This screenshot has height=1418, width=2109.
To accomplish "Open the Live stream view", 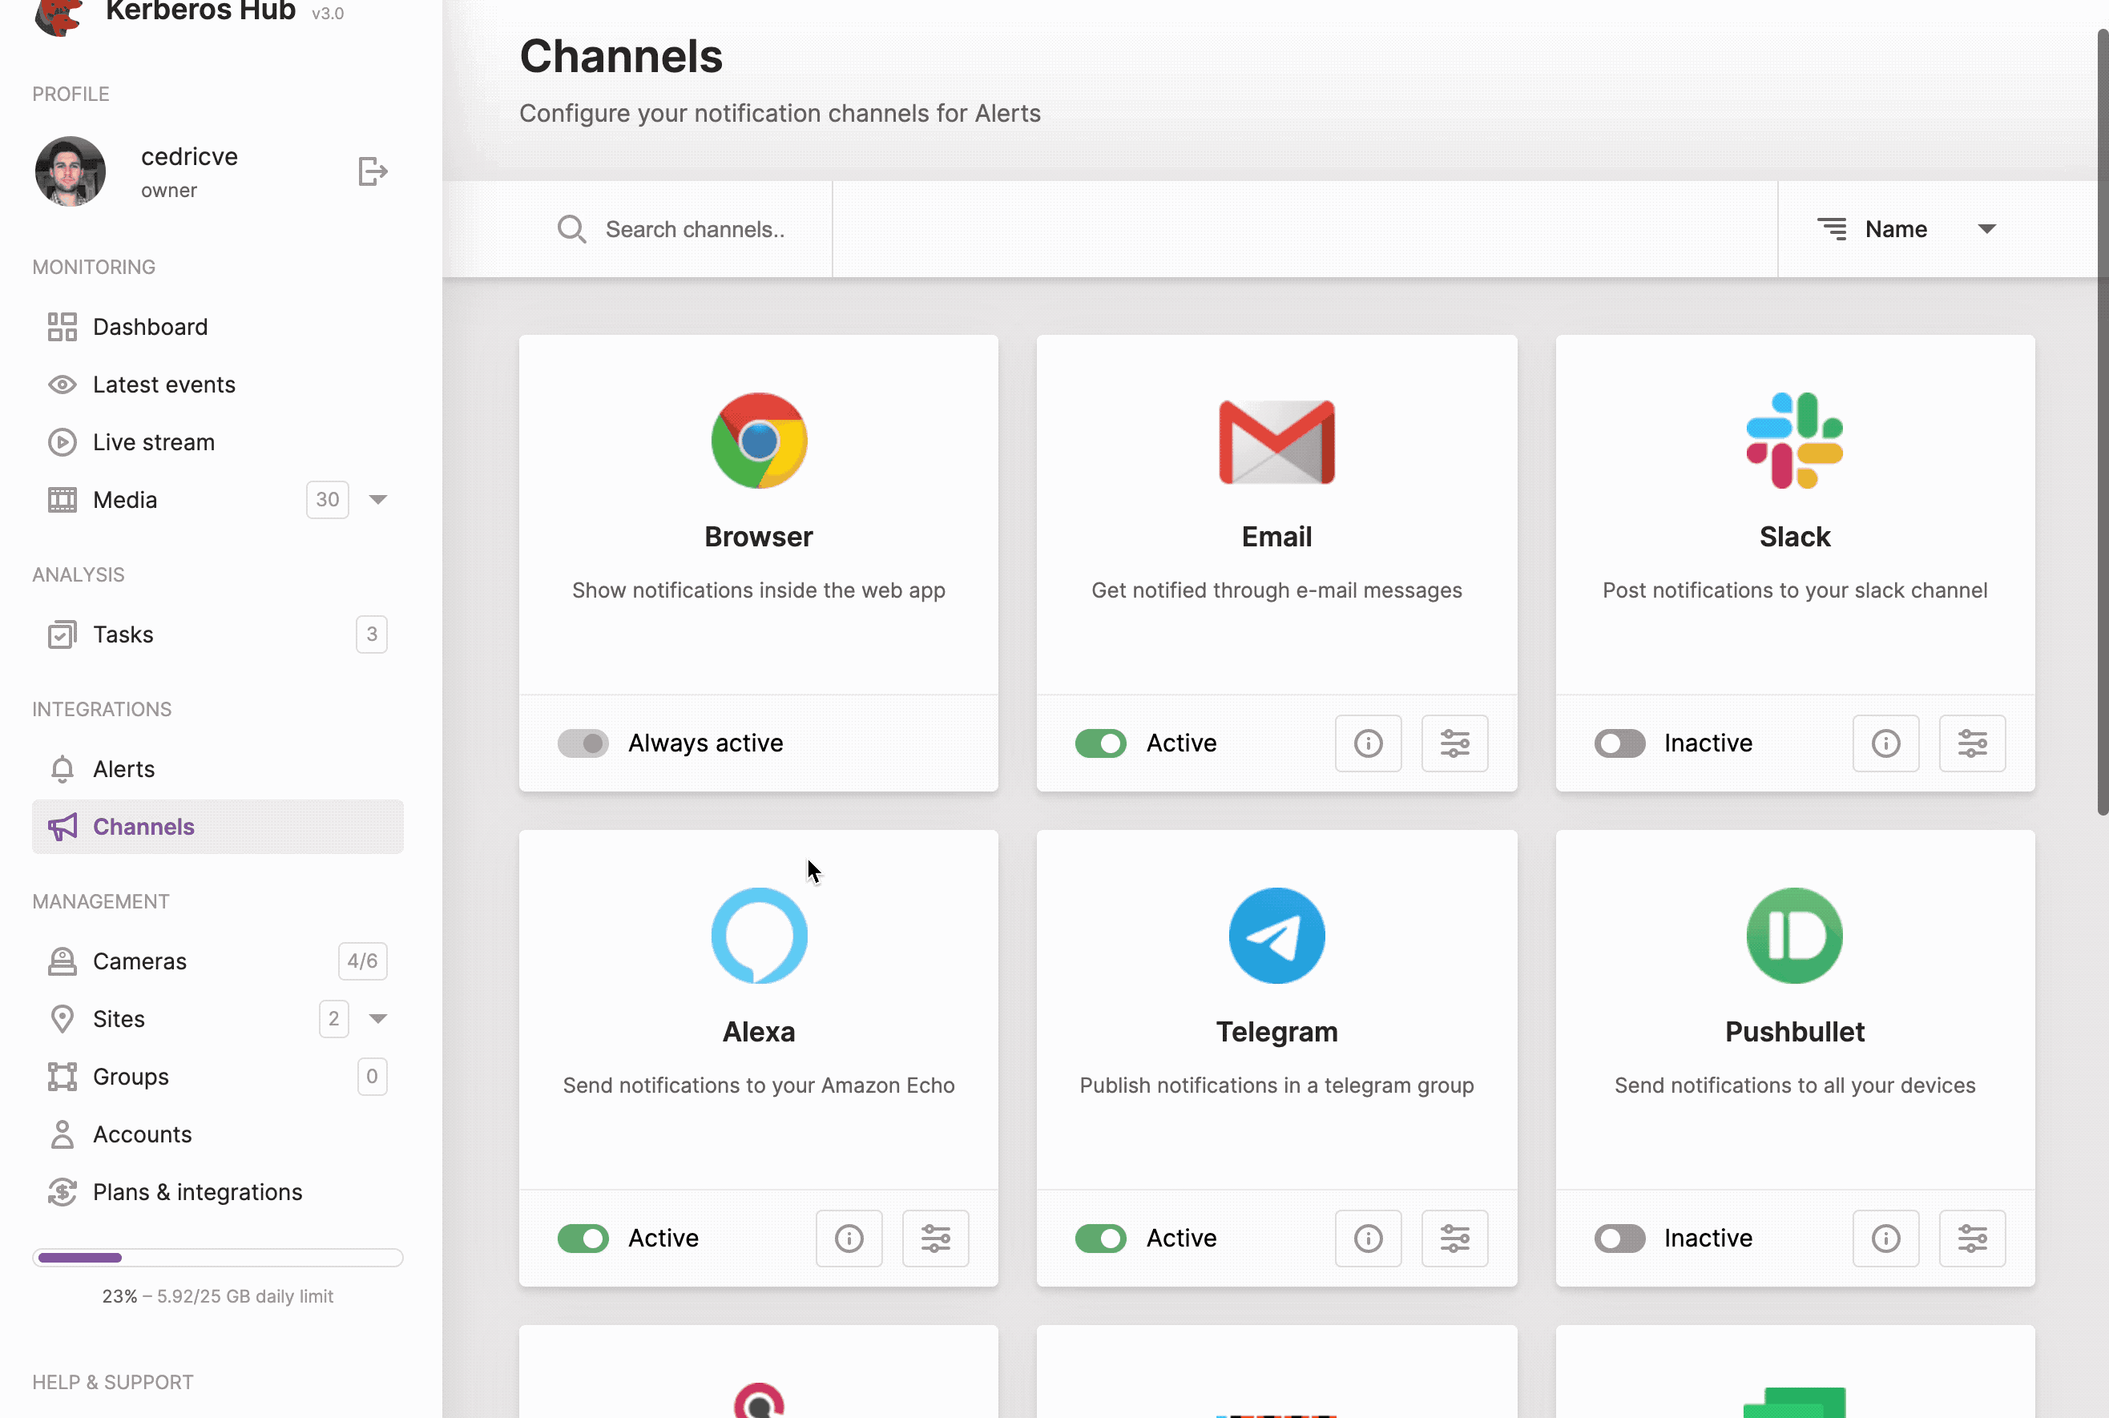I will [155, 442].
